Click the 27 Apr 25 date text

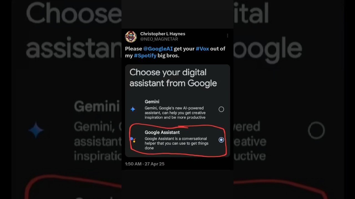[154, 164]
